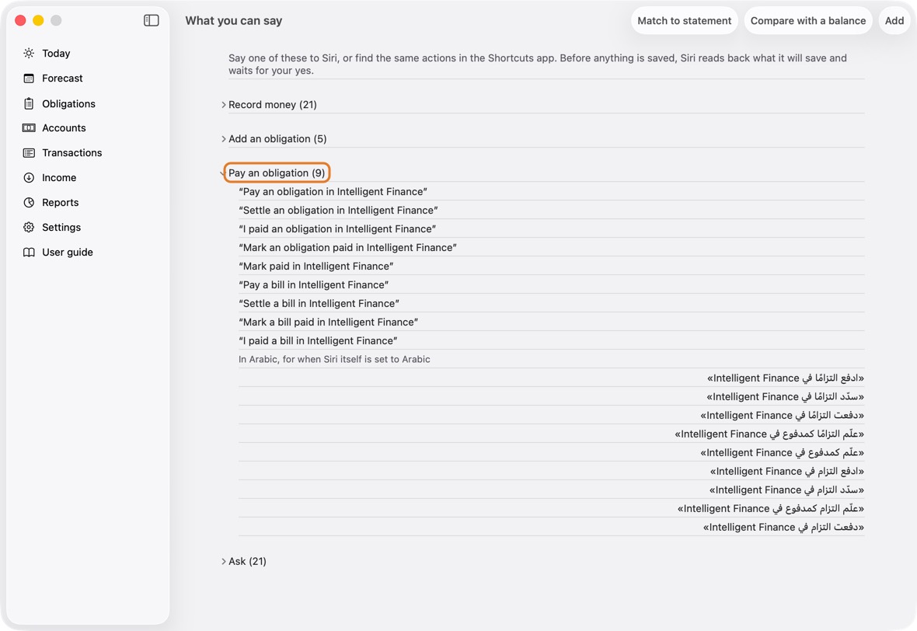Expand the Record money (21) section
The height and width of the screenshot is (631, 917).
pyautogui.click(x=223, y=105)
